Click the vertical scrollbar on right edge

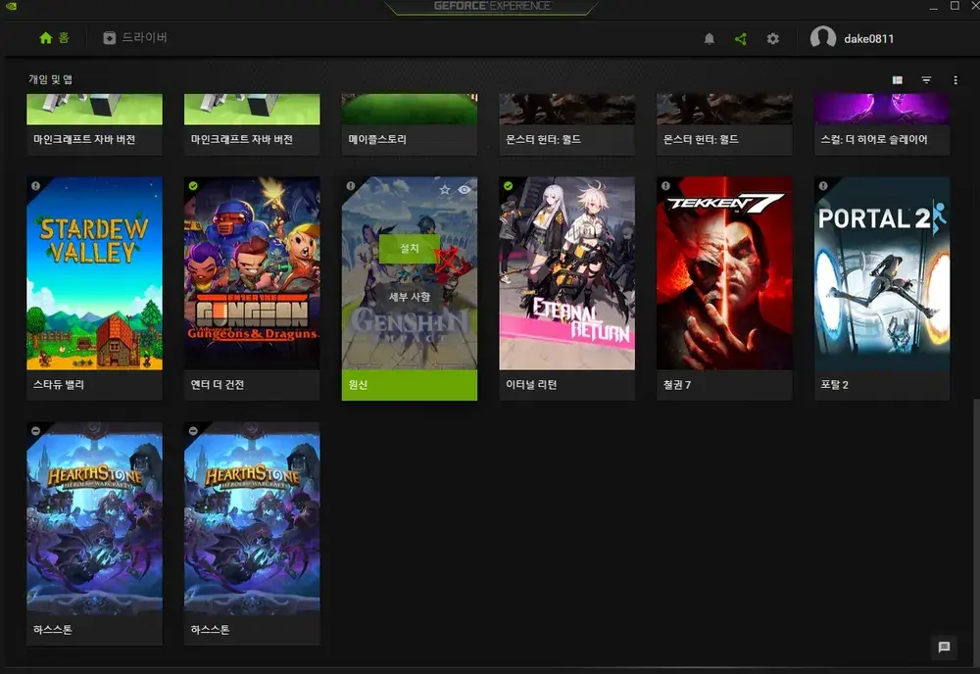tap(976, 531)
